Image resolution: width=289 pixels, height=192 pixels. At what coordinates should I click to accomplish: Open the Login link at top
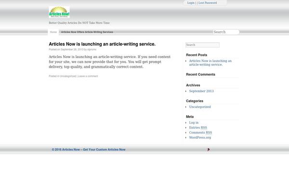[x=191, y=3]
